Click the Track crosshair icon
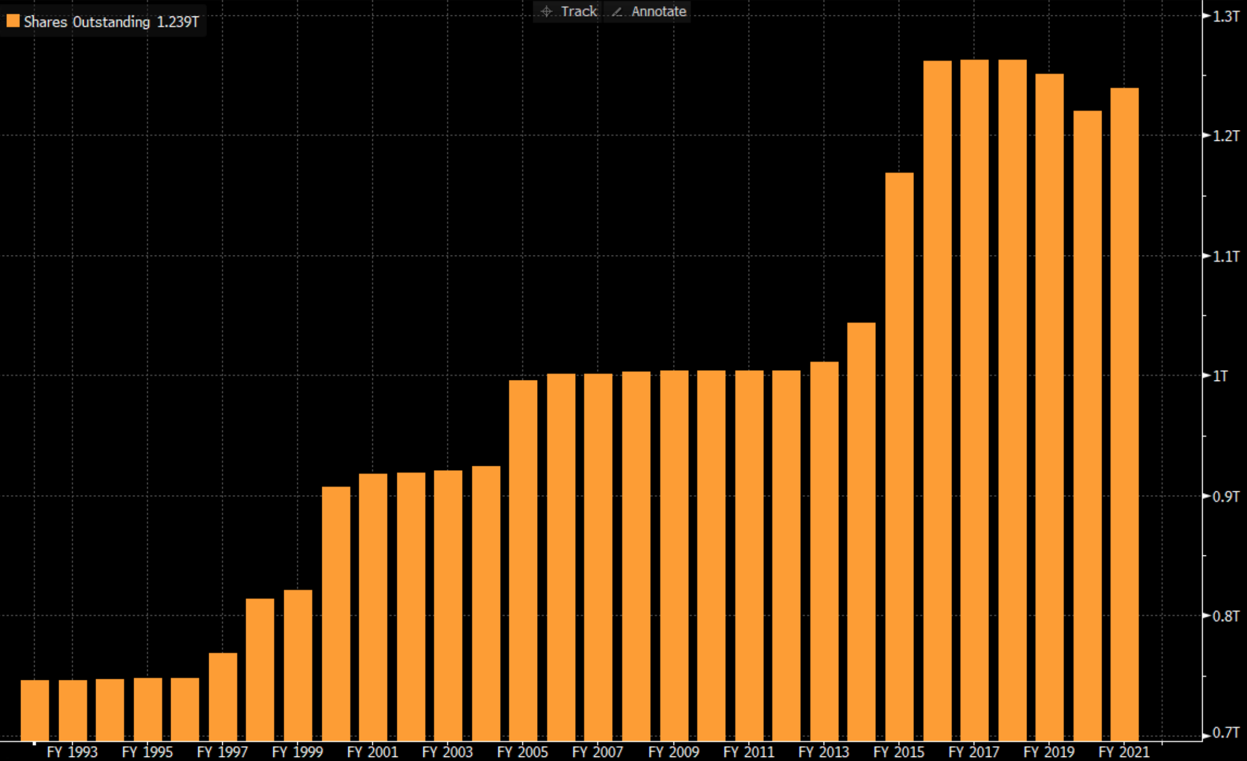This screenshot has width=1247, height=761. 546,11
